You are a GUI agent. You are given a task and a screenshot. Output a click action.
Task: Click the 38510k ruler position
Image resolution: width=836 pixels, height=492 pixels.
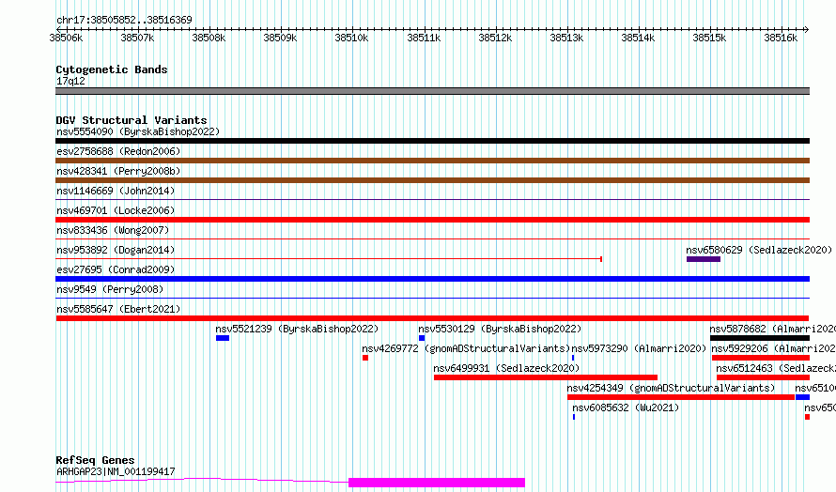351,38
